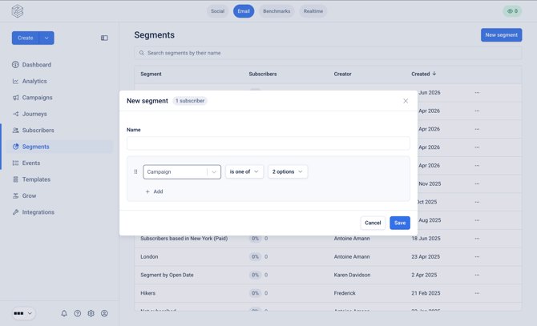Image resolution: width=537 pixels, height=326 pixels.
Task: Open the Campaign condition dropdown
Action: point(182,171)
